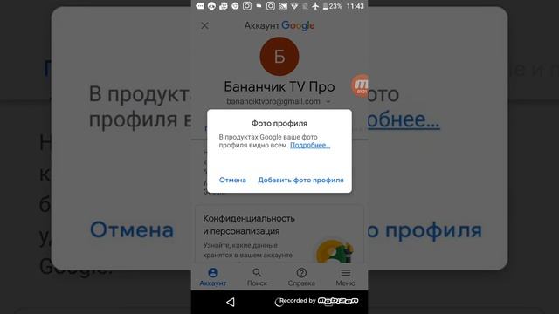Image resolution: width=559 pixels, height=314 pixels.
Task: Tap the battery 23% indicator
Action: coord(332,6)
